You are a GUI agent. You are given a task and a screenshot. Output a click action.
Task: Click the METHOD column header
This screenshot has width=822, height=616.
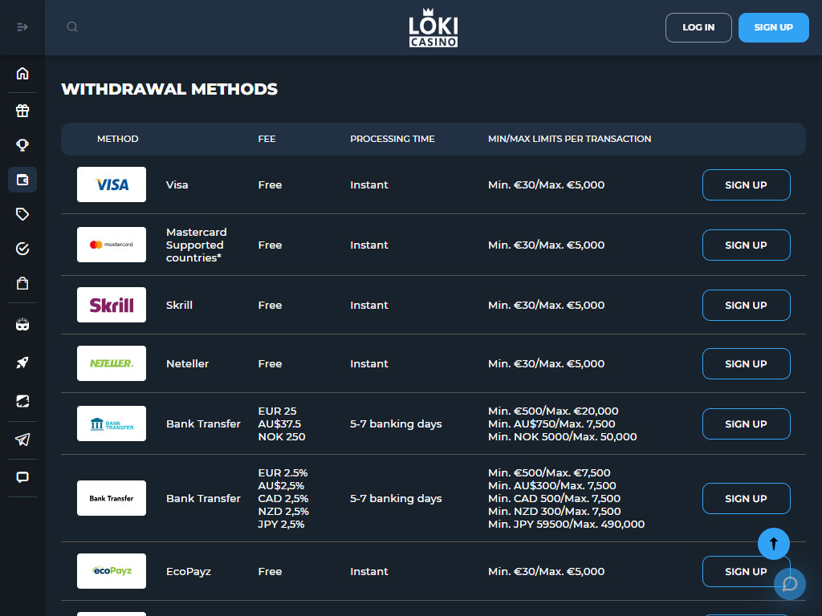tap(117, 139)
